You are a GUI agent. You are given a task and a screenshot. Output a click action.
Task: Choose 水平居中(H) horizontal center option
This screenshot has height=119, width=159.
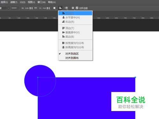coord(75,17)
